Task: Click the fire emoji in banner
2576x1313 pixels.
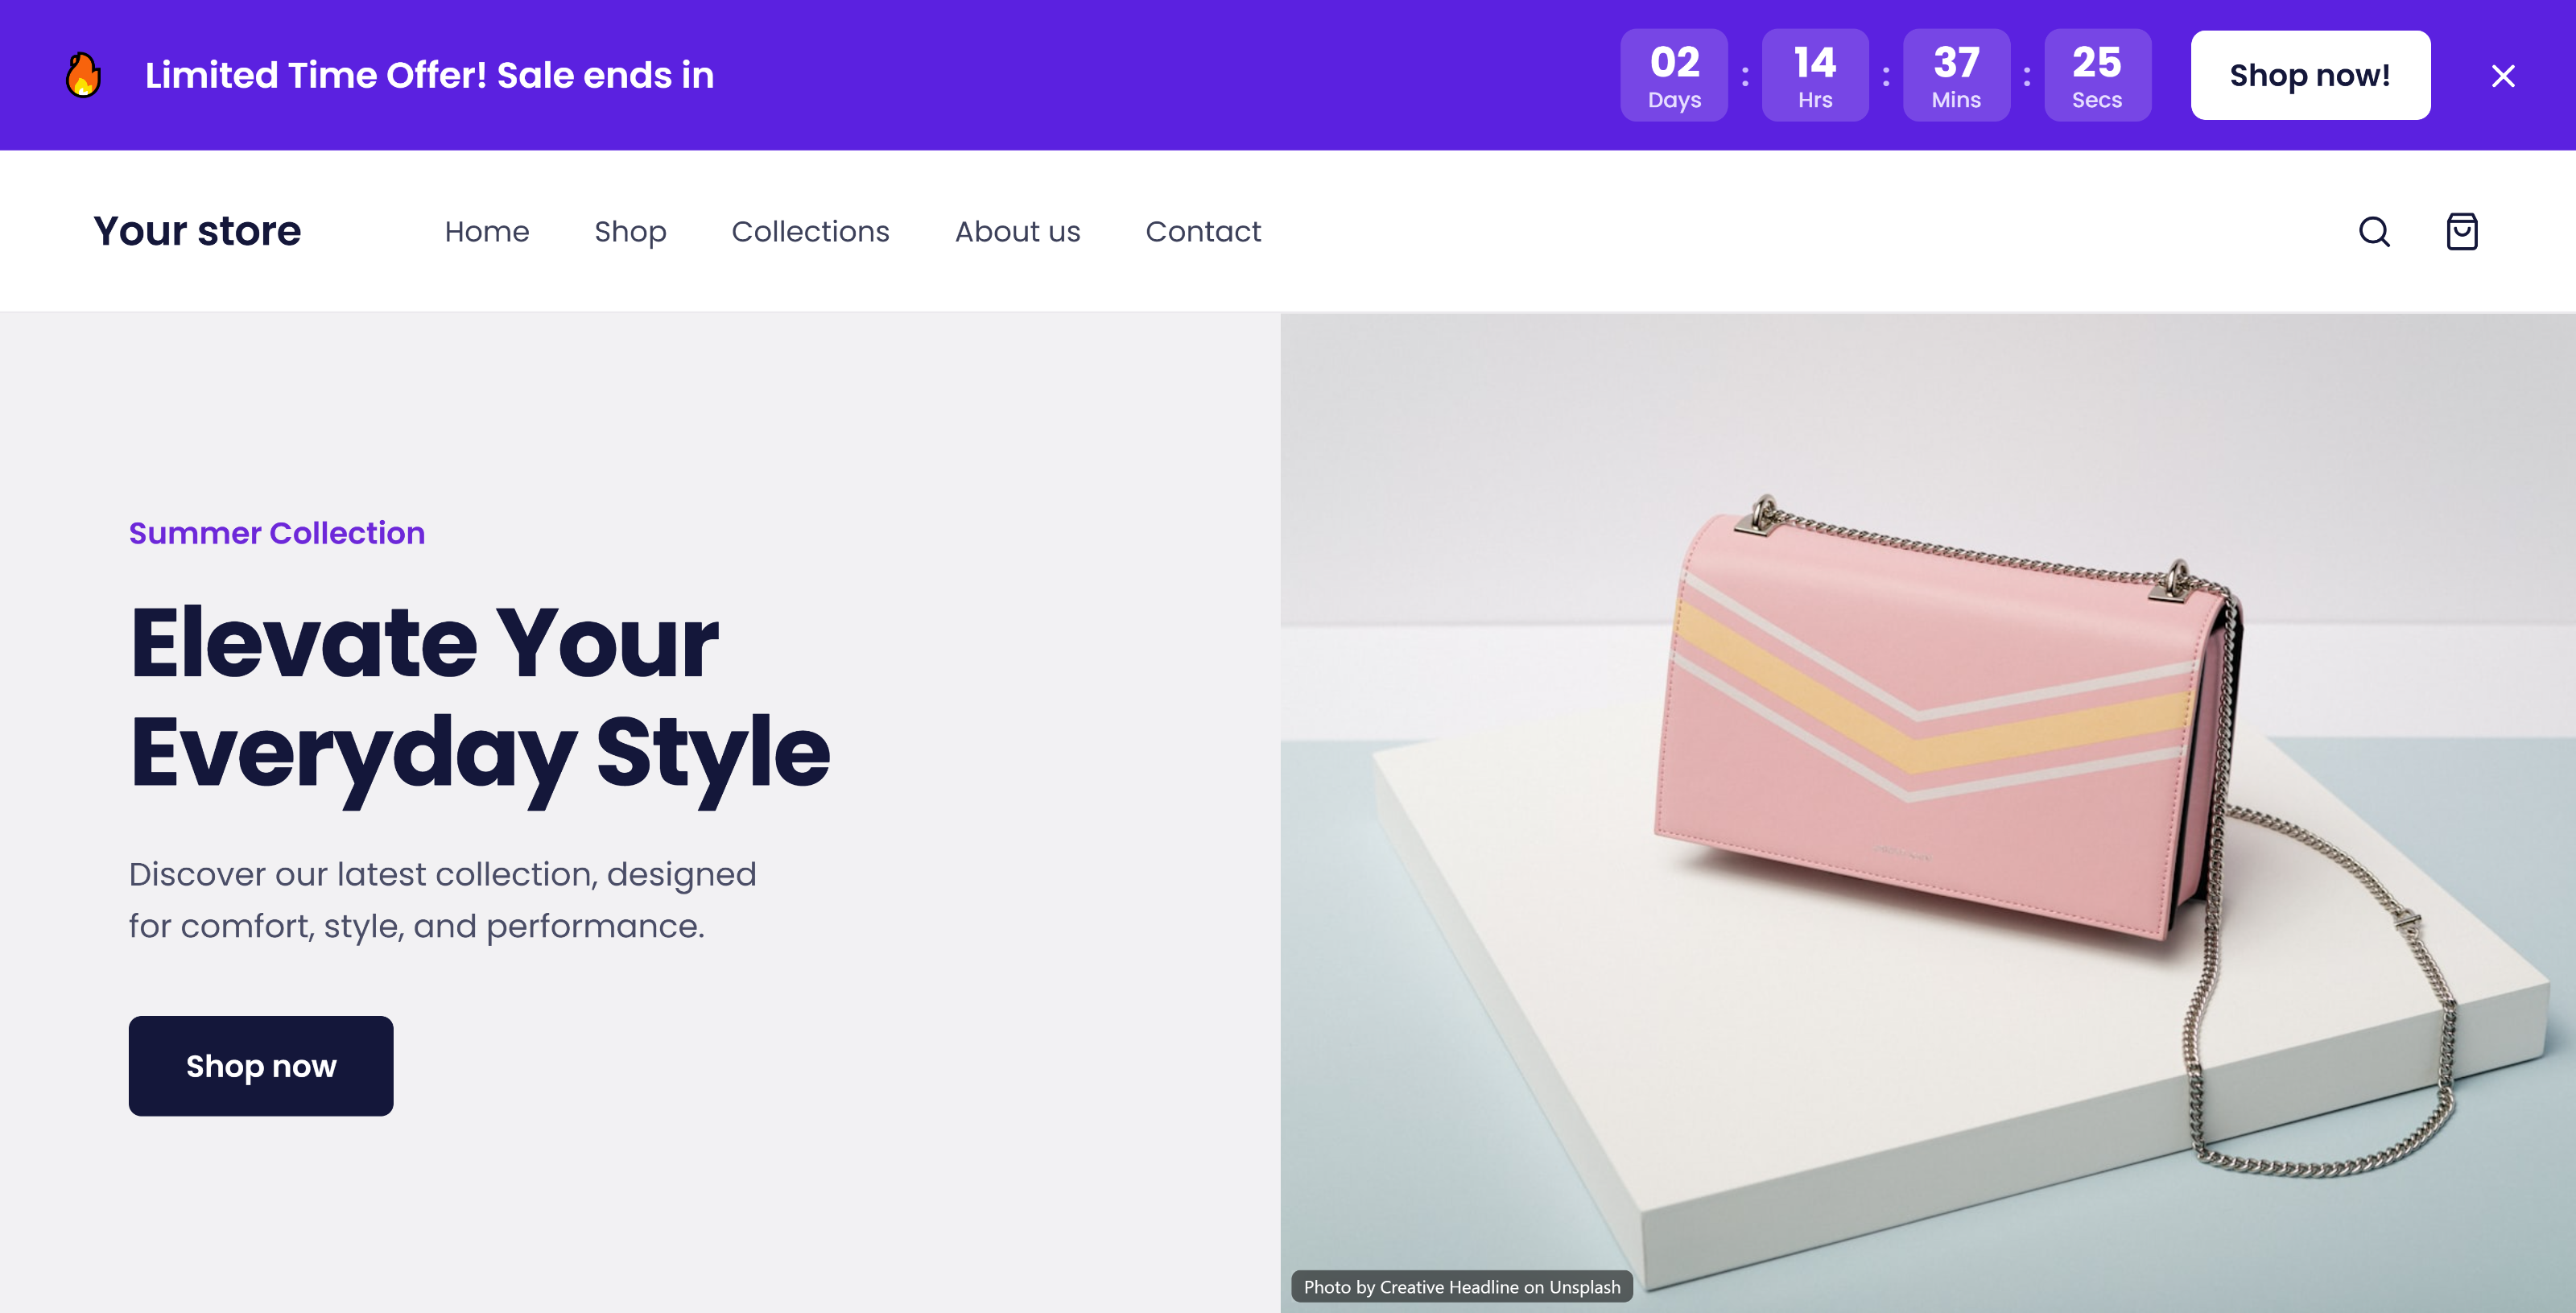Action: [x=83, y=75]
